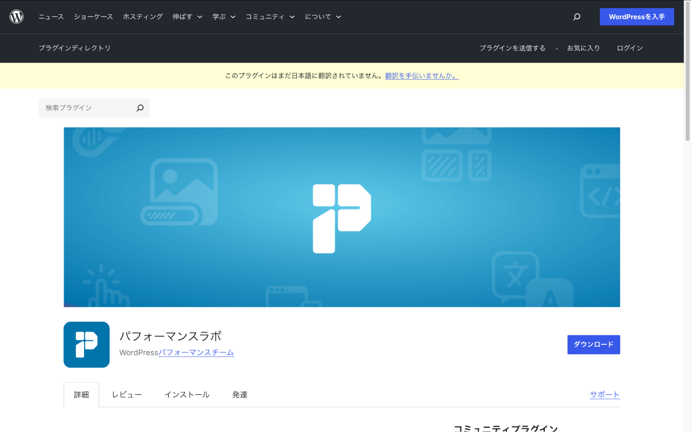
Task: Click the Performance Lab plugin icon
Action: coord(86,345)
